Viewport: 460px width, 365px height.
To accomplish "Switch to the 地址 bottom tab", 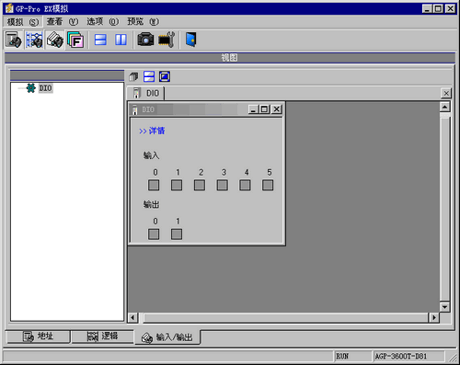I will tap(39, 336).
